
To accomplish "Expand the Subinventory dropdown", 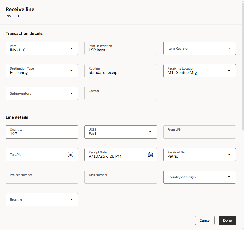I will point(71,93).
